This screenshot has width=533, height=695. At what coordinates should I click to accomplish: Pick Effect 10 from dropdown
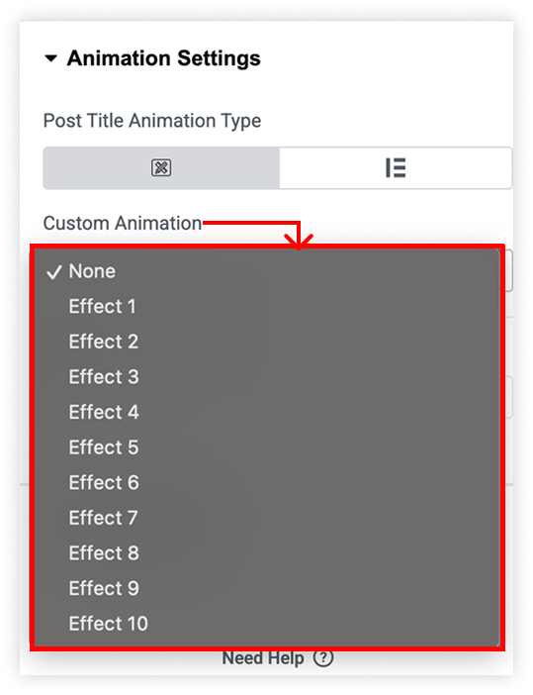[267, 624]
